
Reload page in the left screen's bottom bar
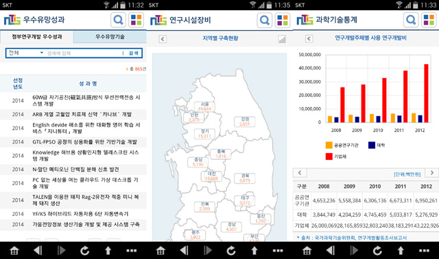pos(84,250)
